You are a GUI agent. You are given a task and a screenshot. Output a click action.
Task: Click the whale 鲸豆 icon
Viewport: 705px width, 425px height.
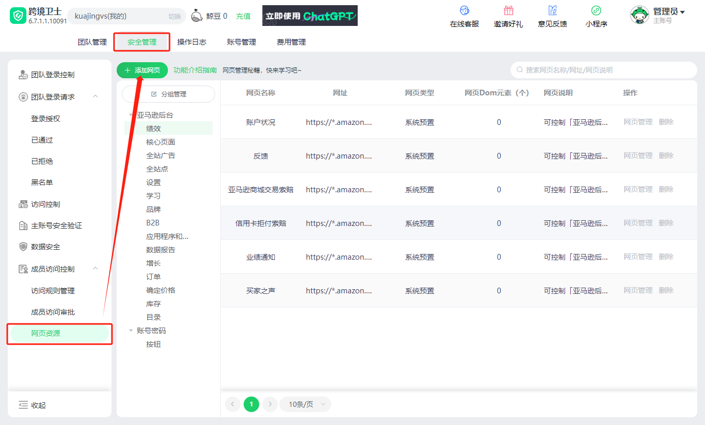[197, 16]
